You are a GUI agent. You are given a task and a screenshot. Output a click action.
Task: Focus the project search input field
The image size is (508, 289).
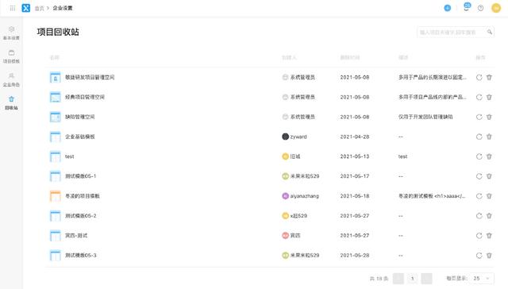(x=451, y=32)
